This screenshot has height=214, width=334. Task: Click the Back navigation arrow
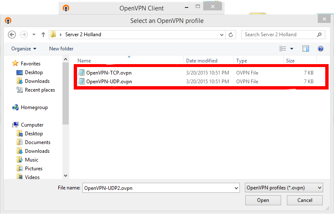[x=12, y=35]
